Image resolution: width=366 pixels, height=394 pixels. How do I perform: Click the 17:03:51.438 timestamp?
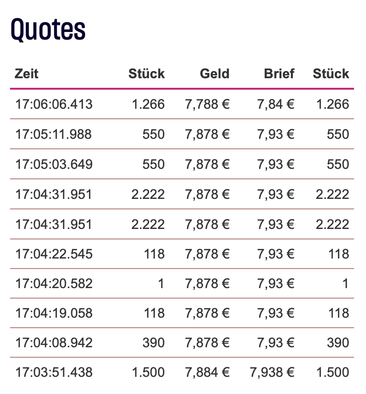[54, 373]
